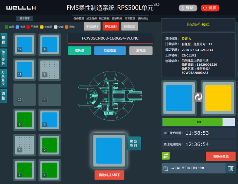Open the 异常管理 tab

(x=130, y=18)
